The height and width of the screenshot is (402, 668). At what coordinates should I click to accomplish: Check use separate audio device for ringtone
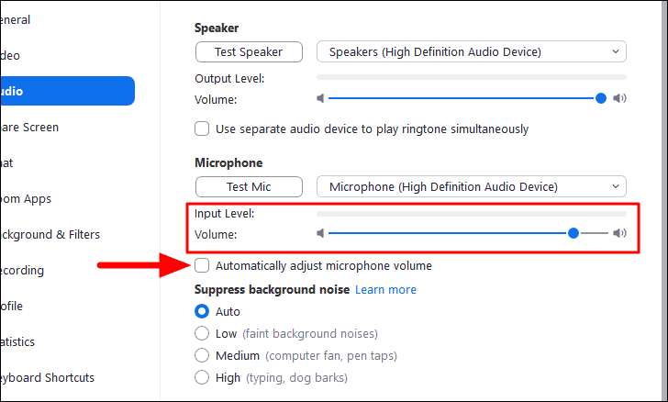coord(202,128)
